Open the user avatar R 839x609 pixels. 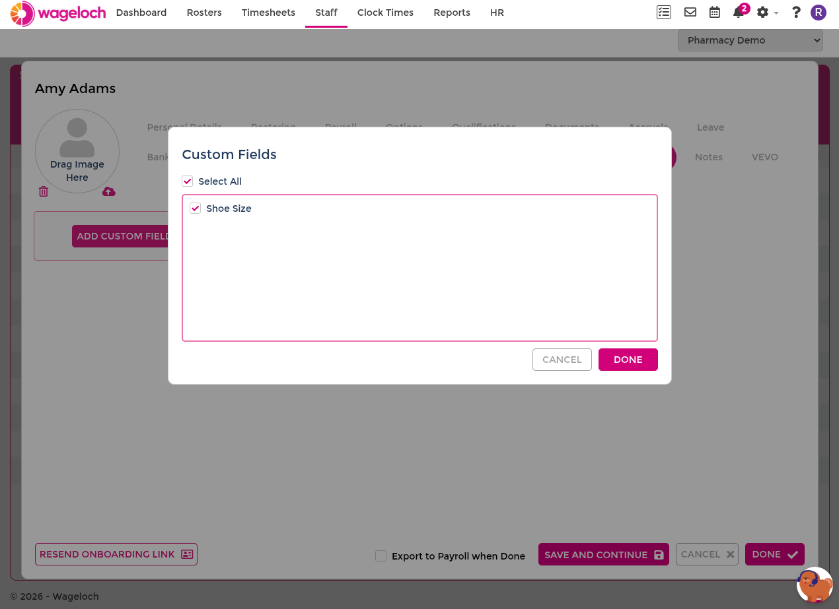[819, 12]
